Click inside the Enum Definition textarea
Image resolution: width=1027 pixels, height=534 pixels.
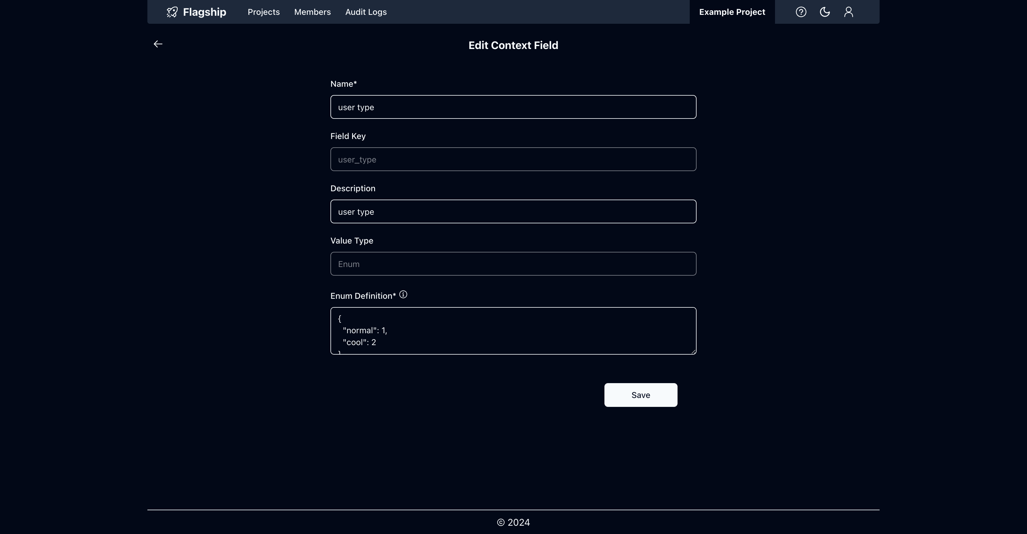click(x=513, y=331)
